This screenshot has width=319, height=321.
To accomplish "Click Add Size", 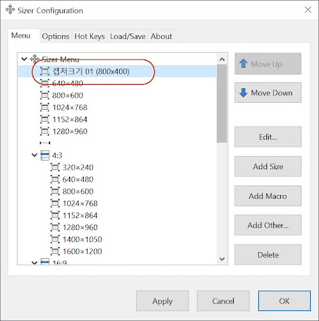I will point(268,167).
